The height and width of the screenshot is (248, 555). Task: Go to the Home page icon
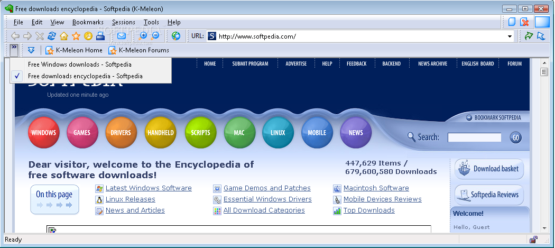pos(64,36)
